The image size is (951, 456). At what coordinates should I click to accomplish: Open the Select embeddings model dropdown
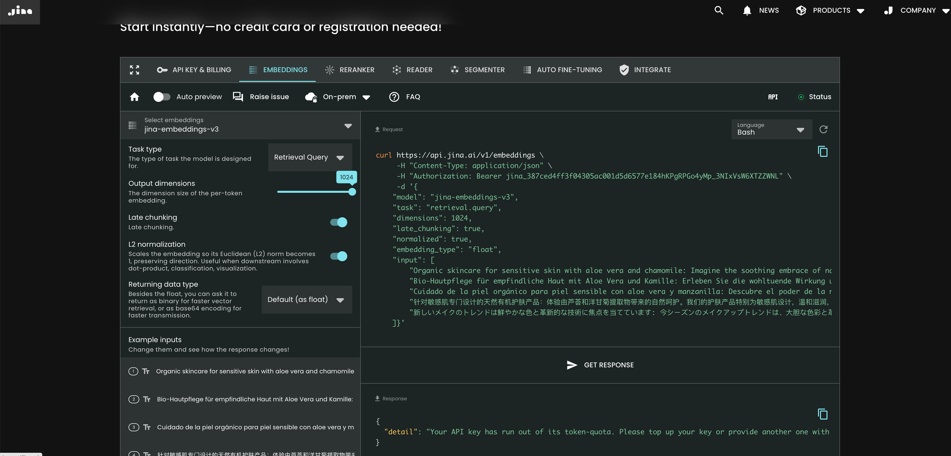pyautogui.click(x=240, y=125)
